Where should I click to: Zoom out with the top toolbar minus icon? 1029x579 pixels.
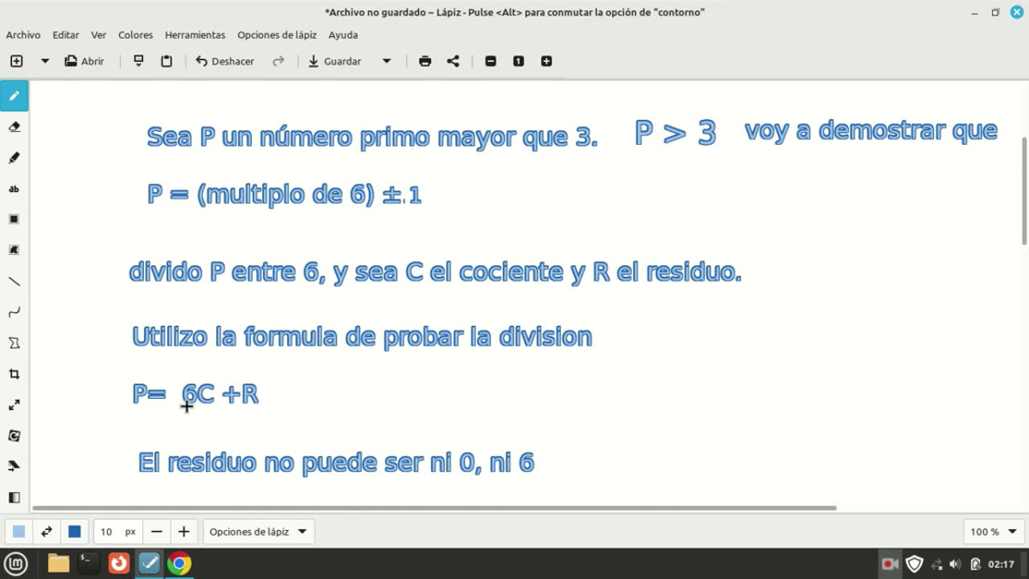490,61
